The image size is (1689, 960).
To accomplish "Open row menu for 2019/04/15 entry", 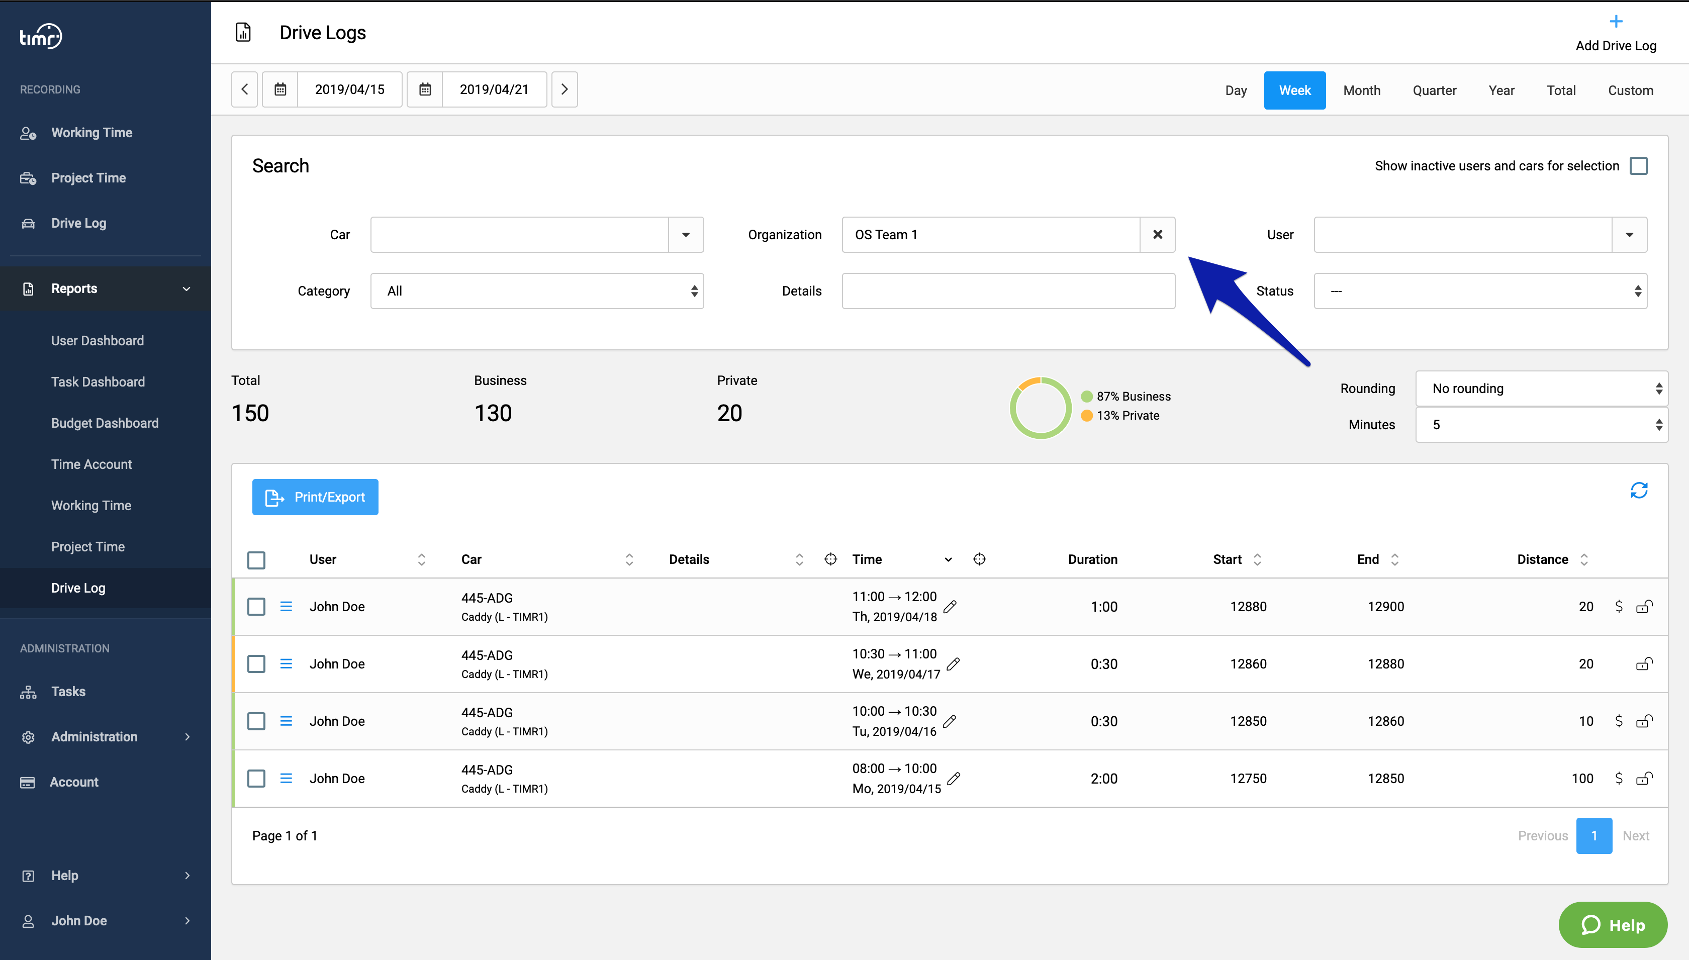I will pyautogui.click(x=286, y=779).
